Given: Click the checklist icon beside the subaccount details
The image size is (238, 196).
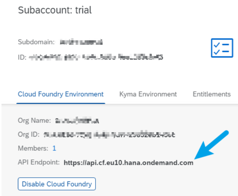Looking at the screenshot, I should click(222, 48).
